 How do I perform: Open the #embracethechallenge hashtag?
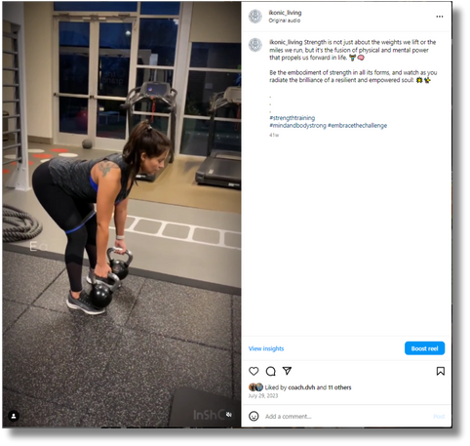[358, 126]
